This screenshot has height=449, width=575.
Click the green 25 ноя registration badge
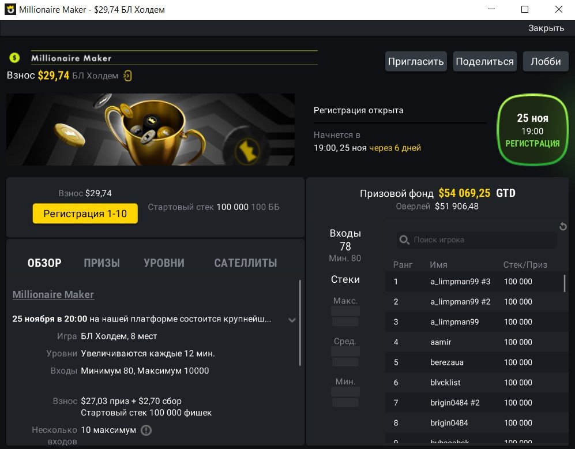coord(532,130)
